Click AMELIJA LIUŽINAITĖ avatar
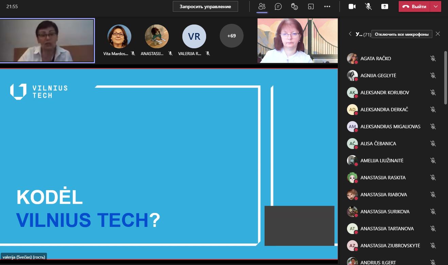Image resolution: width=448 pixels, height=265 pixels. tap(352, 161)
